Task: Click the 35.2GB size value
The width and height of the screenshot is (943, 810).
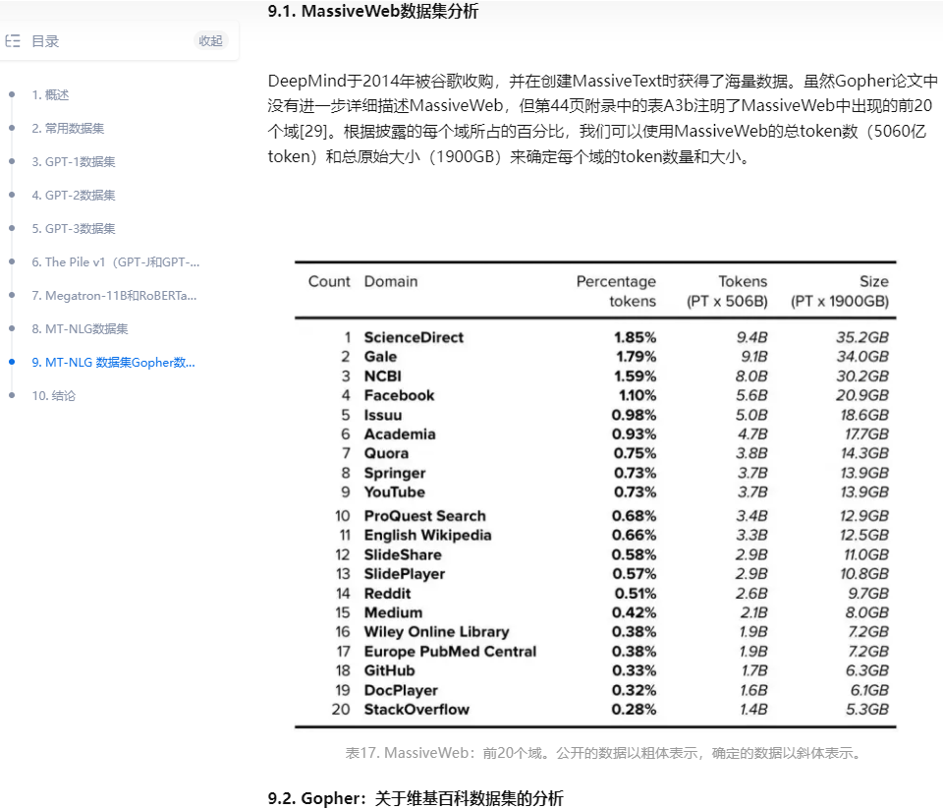Action: (862, 337)
